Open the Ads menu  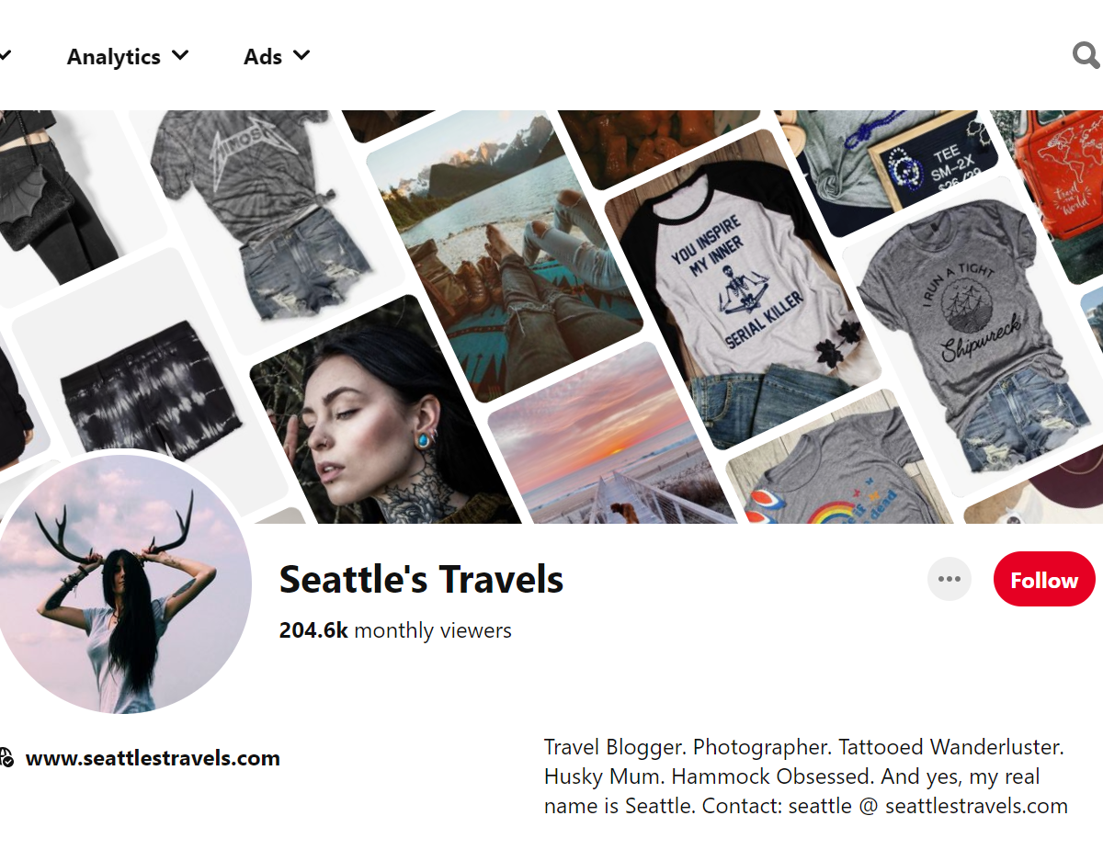point(277,56)
